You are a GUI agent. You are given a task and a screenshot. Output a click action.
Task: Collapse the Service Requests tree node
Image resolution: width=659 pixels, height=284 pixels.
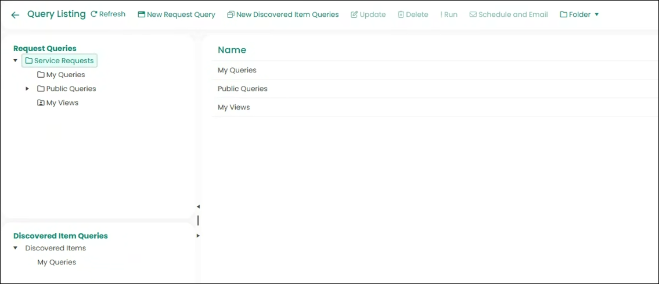15,61
